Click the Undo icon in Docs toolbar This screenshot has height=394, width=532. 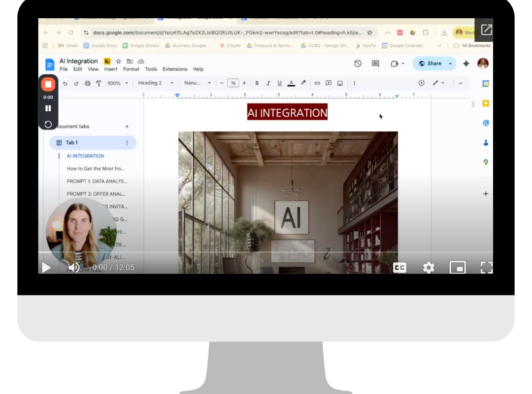click(65, 84)
